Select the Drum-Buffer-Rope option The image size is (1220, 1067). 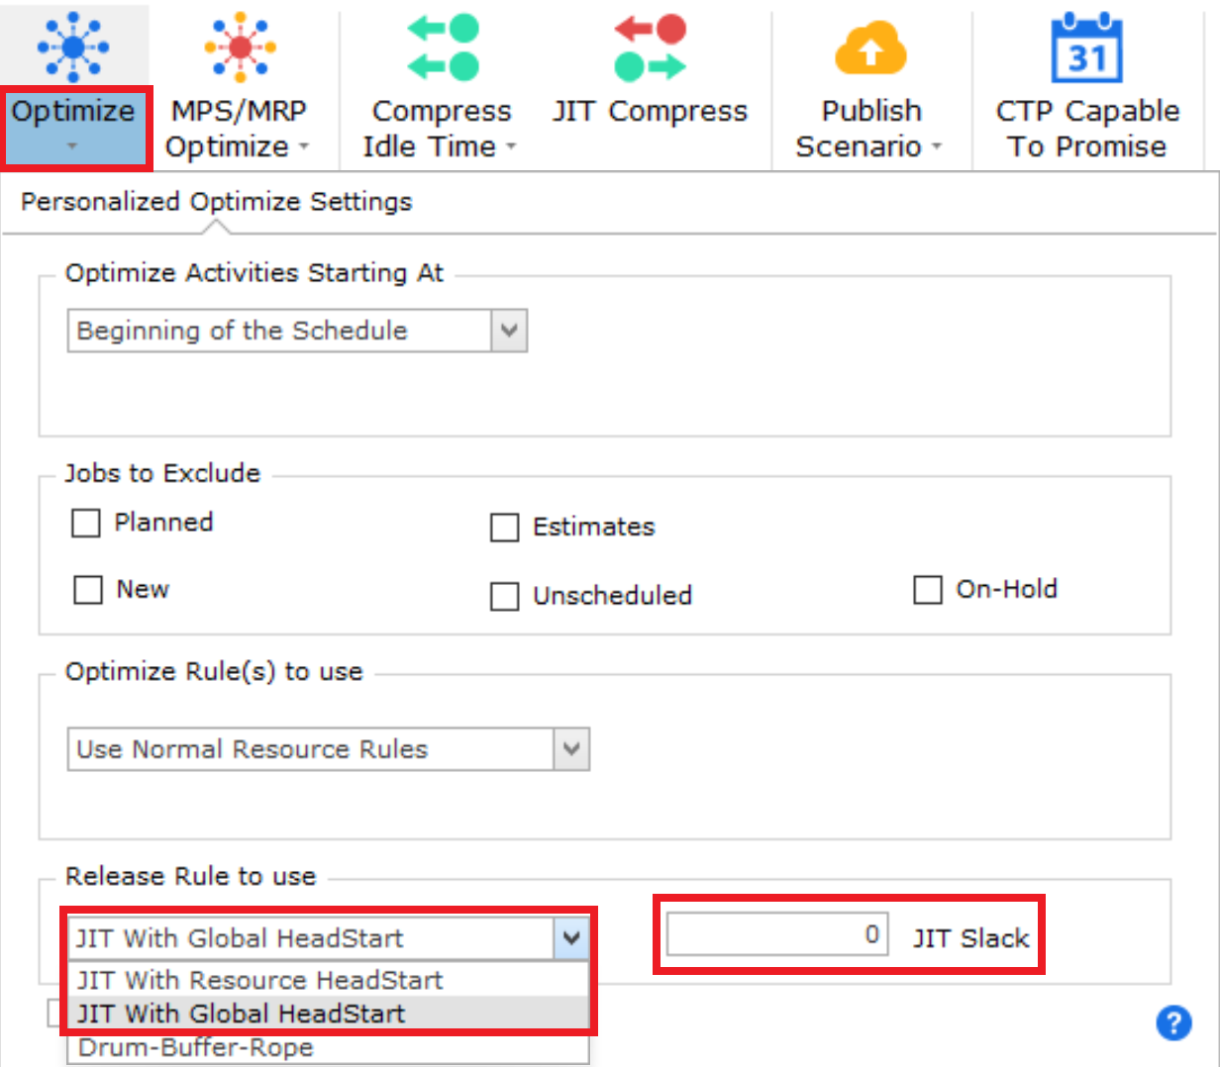pos(328,1047)
